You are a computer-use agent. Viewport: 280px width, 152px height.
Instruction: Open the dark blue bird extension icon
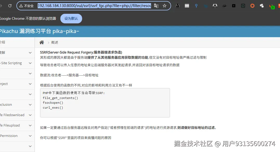pos(206,6)
